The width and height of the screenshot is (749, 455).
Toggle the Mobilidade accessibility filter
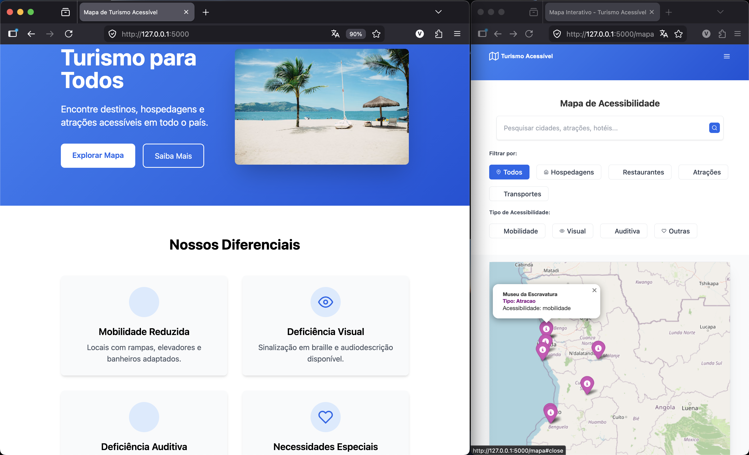[517, 231]
